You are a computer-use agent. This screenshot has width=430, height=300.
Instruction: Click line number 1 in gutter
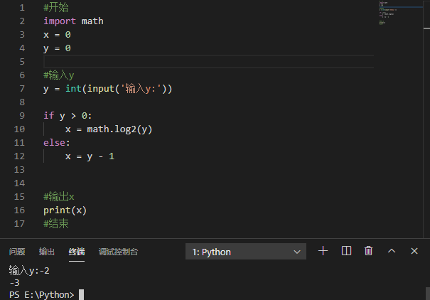[x=22, y=7]
